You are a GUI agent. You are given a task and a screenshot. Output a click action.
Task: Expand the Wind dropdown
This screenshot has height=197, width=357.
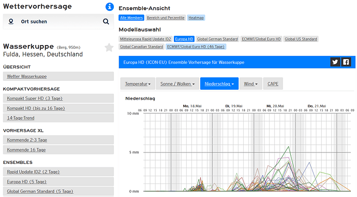tap(250, 83)
